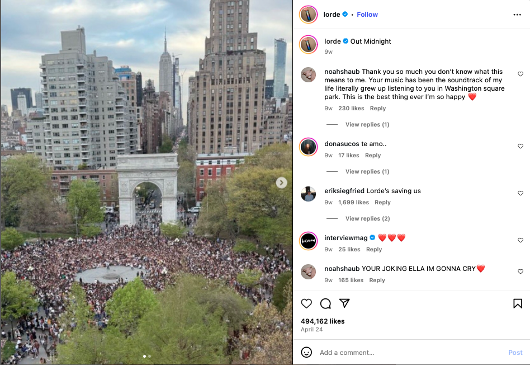This screenshot has width=530, height=365.
Task: Like the post with the heart icon
Action: (x=306, y=303)
